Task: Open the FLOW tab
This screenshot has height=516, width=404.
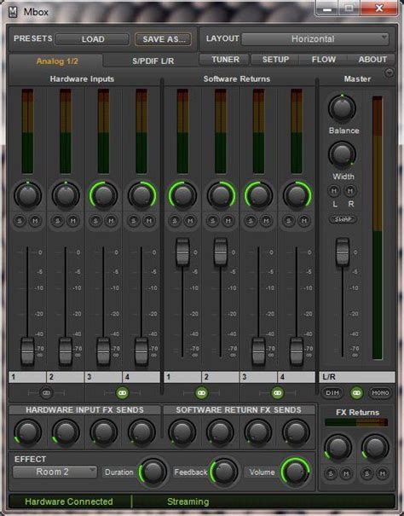Action: coord(324,60)
